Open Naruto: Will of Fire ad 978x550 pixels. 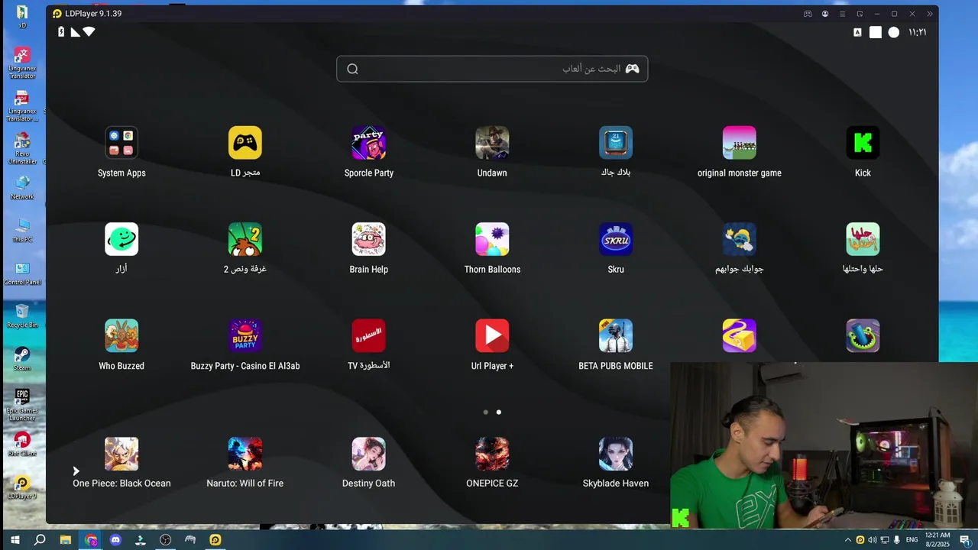(245, 454)
